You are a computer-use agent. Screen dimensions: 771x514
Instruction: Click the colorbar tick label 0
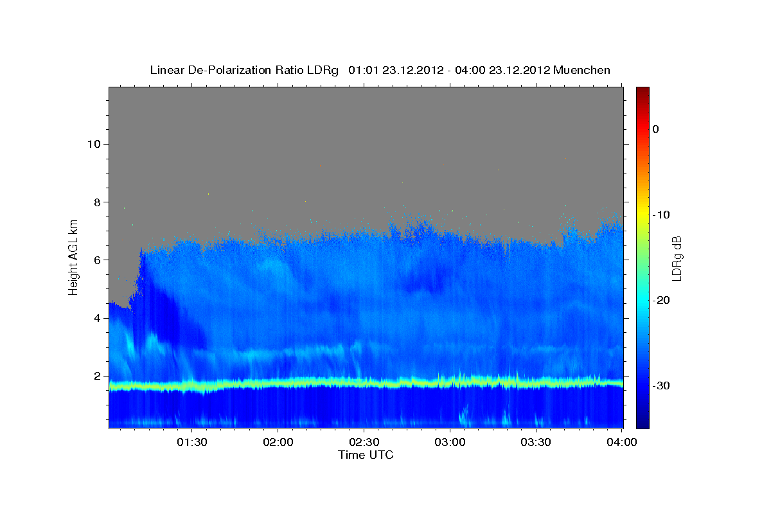point(656,129)
